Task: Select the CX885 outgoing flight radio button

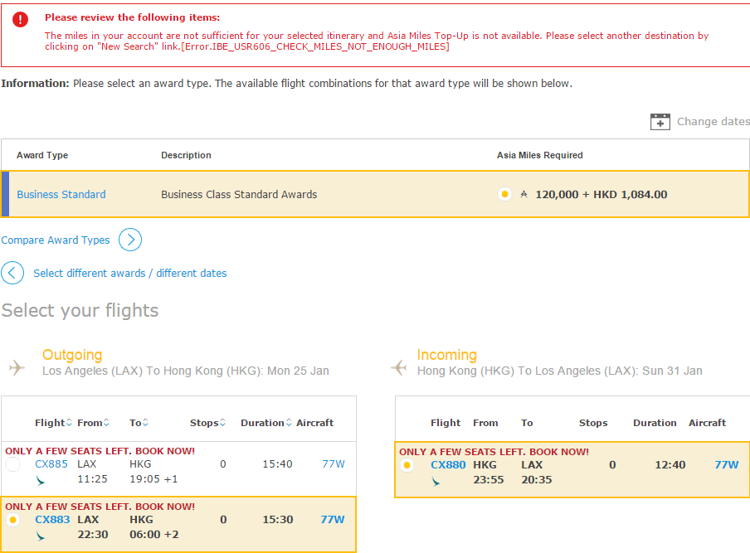Action: [x=13, y=464]
